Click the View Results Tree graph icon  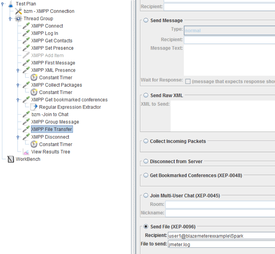(x=26, y=152)
